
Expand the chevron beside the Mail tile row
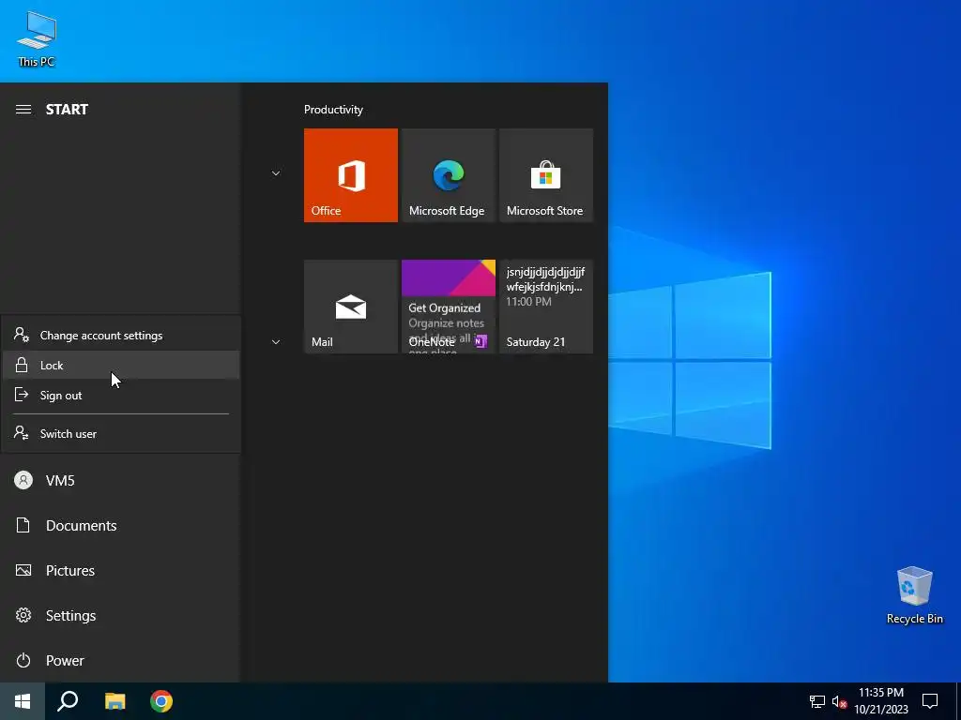[276, 341]
